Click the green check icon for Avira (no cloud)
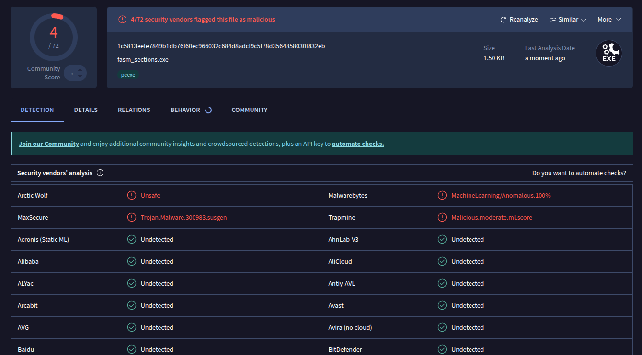 (442, 327)
